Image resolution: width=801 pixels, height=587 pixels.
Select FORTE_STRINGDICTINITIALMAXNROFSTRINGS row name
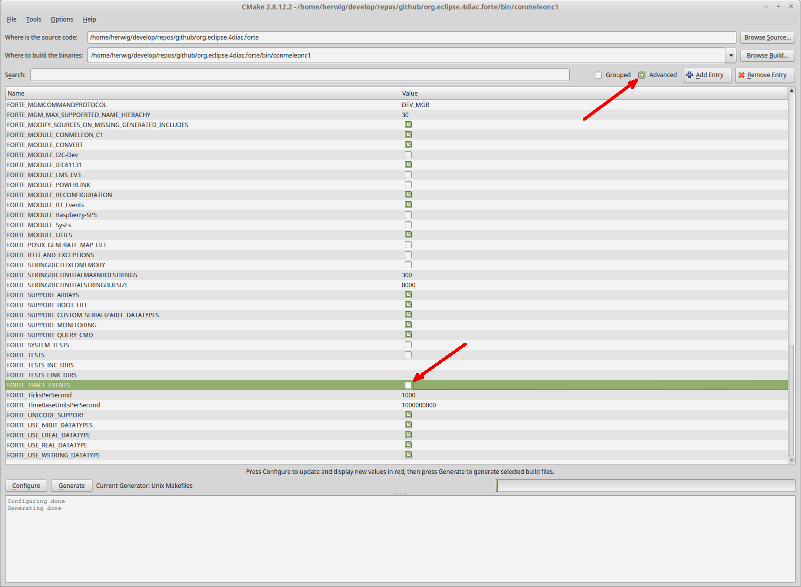point(72,275)
